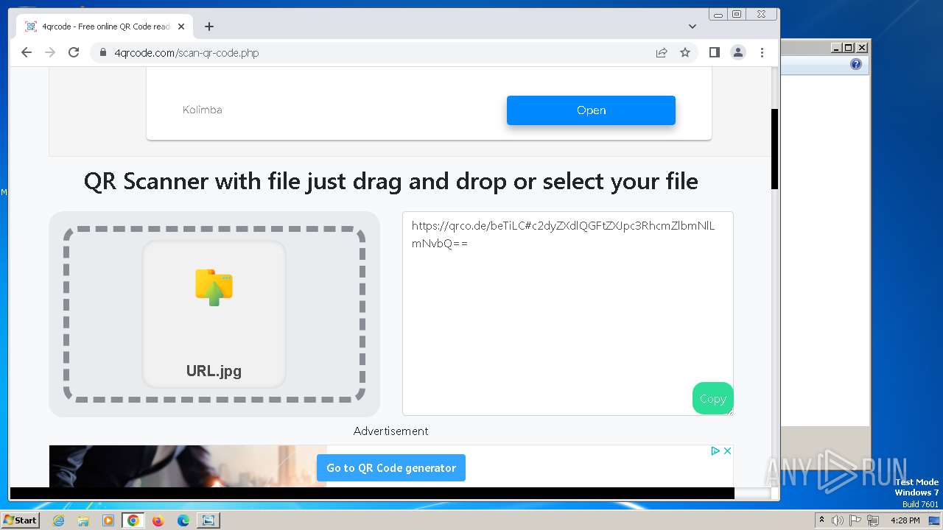Copy the decoded URL with Copy button

pos(712,398)
